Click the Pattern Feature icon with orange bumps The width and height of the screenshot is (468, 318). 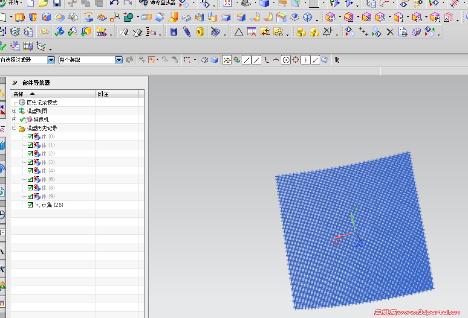[x=101, y=18]
